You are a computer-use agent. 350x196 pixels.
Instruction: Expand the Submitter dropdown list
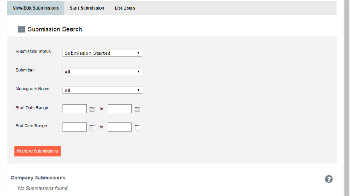click(102, 72)
